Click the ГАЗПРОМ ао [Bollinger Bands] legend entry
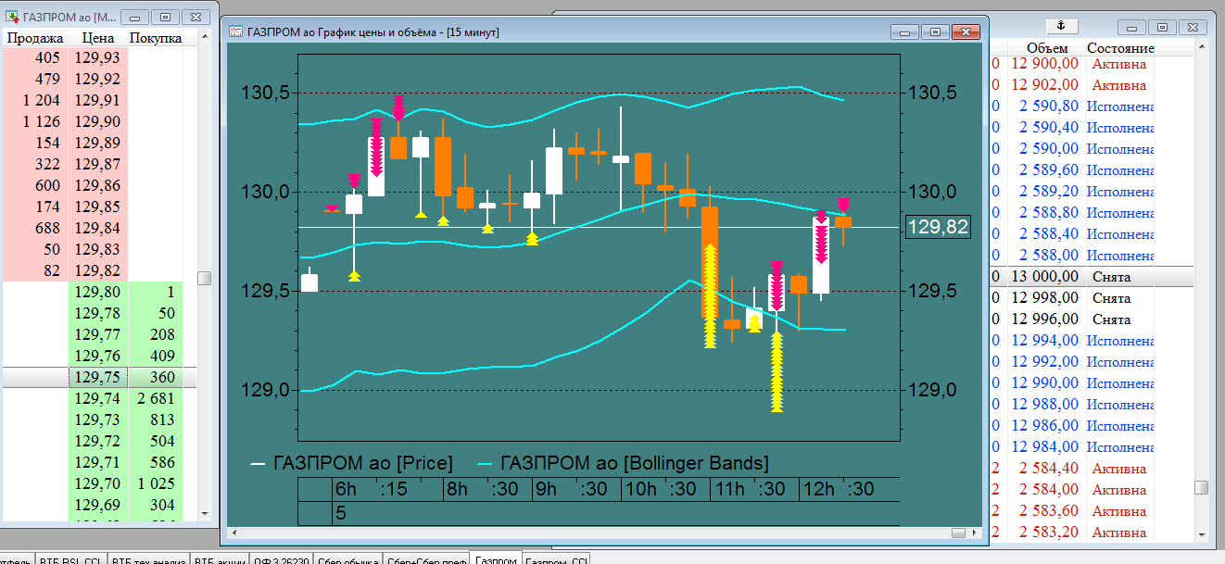Image resolution: width=1225 pixels, height=564 pixels. pos(623,462)
